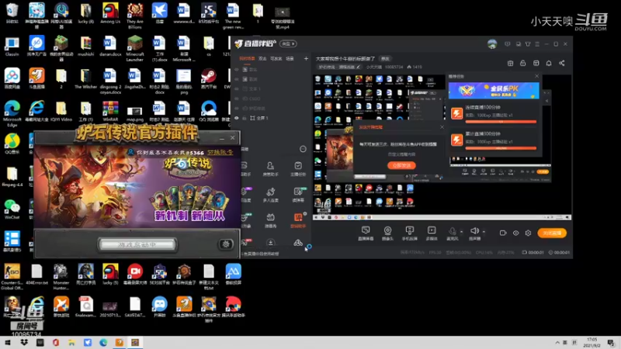Open the gift box icon above preview
Viewport: 621px width, 349px height.
[510, 64]
